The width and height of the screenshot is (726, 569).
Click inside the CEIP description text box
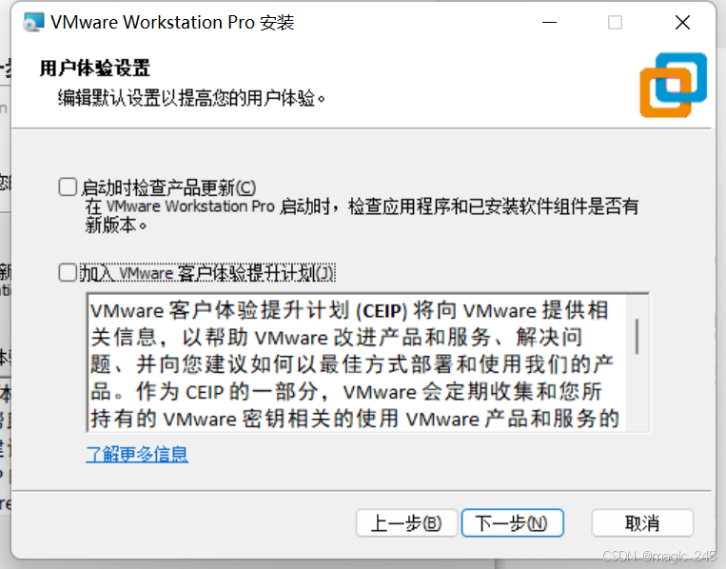click(357, 363)
